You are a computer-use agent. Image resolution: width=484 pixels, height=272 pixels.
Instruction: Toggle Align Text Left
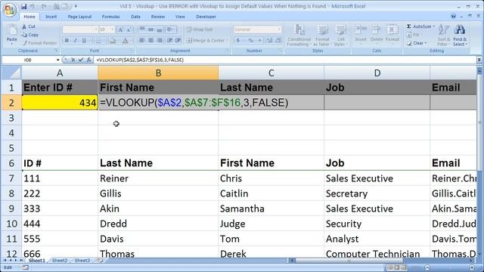(x=142, y=40)
